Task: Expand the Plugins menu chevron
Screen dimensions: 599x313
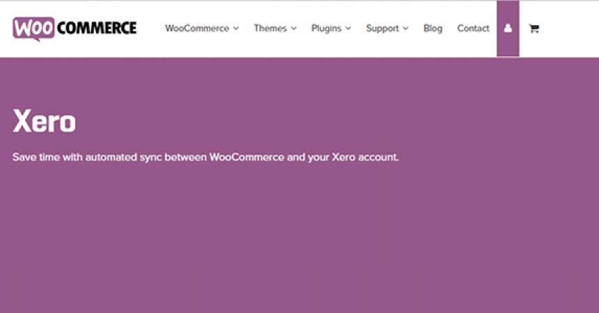Action: (x=348, y=29)
